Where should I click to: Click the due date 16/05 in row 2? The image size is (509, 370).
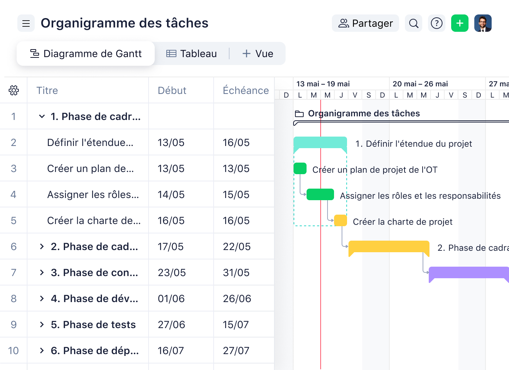(236, 143)
